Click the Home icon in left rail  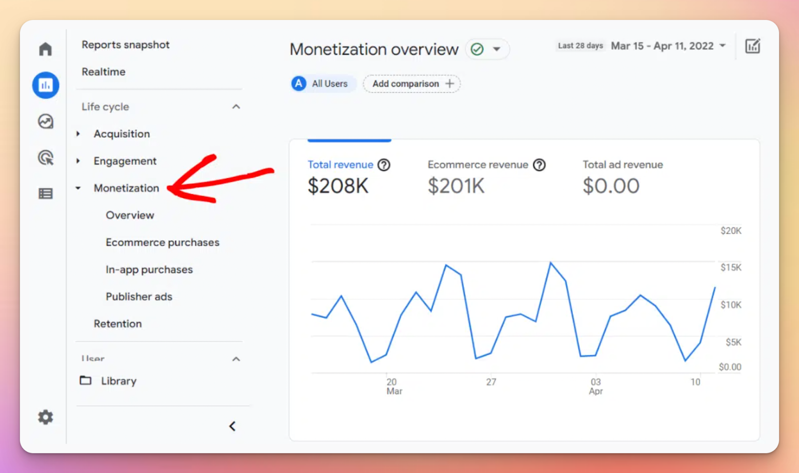pos(45,49)
